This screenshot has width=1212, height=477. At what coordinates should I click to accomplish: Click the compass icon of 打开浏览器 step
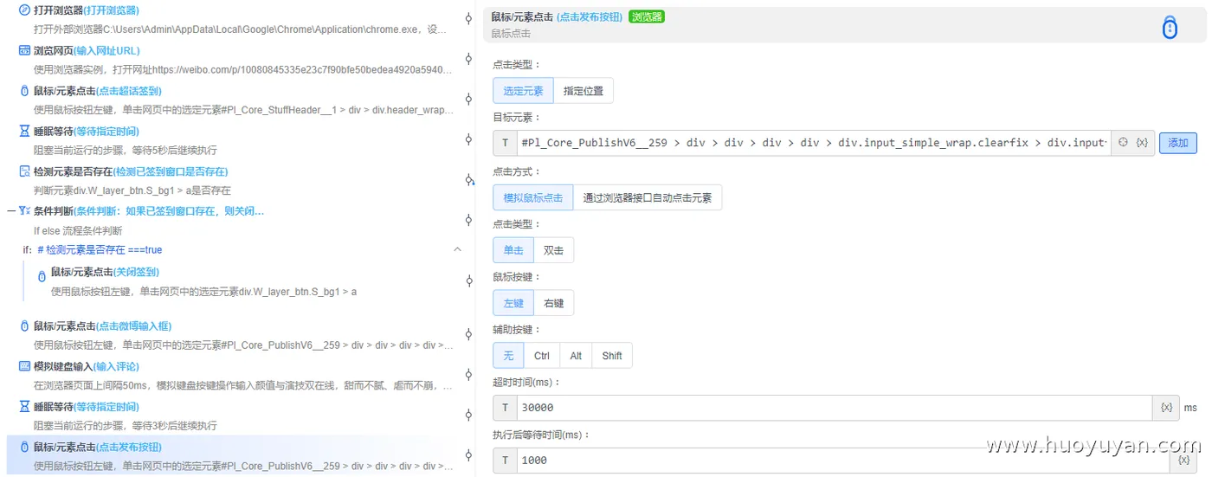24,10
